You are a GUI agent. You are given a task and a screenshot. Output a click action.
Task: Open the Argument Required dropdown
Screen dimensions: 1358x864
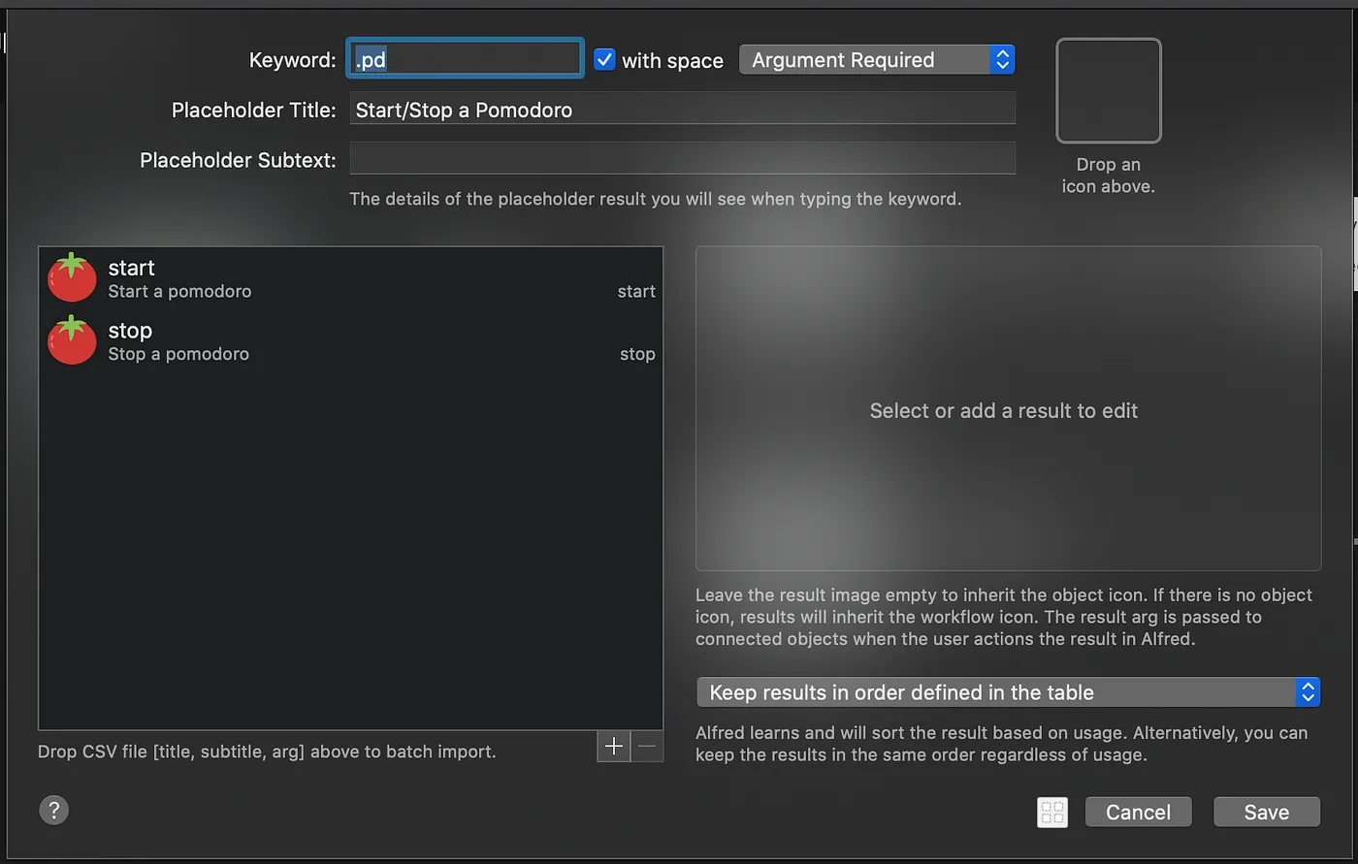coord(863,60)
